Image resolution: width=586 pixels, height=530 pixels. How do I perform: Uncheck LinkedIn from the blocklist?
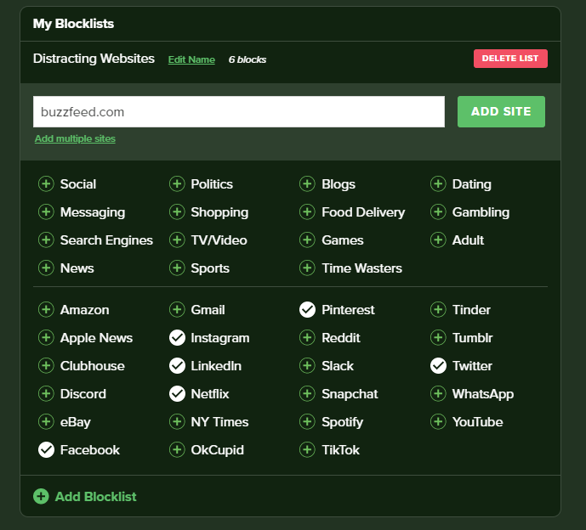177,366
